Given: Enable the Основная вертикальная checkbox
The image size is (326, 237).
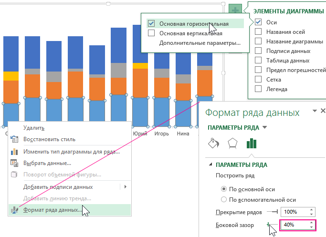Looking at the screenshot, I should pyautogui.click(x=151, y=33).
